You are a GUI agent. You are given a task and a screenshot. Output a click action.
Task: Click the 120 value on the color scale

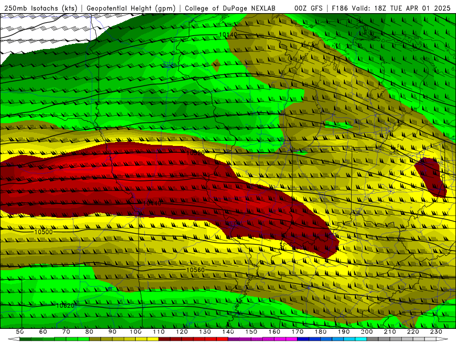tap(182, 332)
